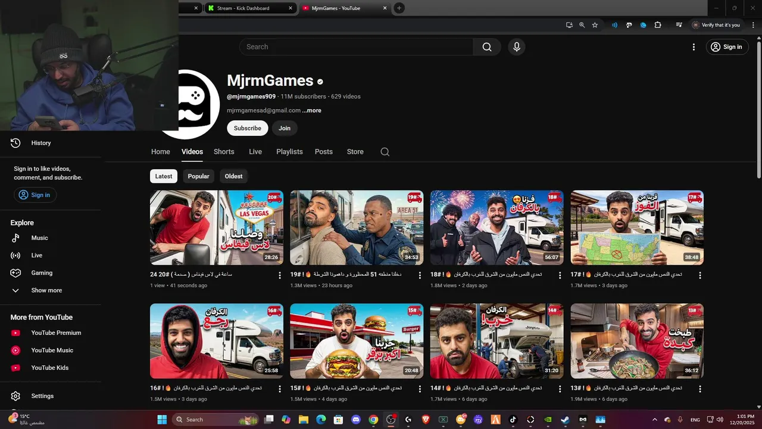Open options menu for video #14
762x429 pixels.
[560, 388]
